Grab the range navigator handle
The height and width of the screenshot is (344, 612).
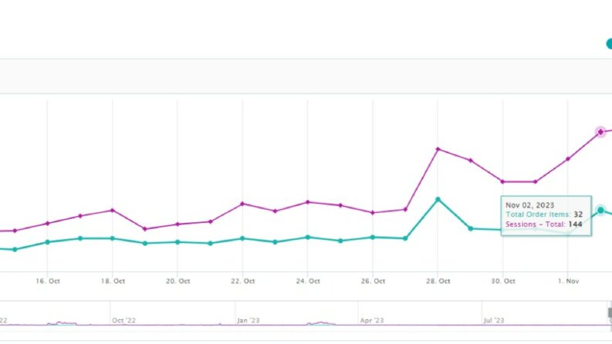point(610,312)
